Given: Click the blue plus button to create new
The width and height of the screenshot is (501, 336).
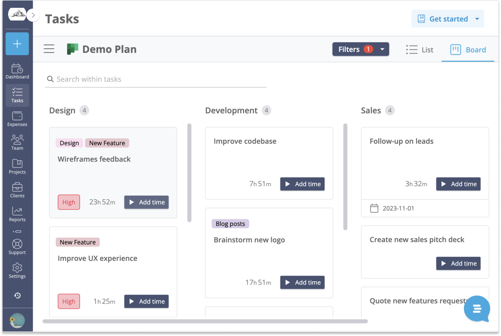Looking at the screenshot, I should tap(17, 44).
